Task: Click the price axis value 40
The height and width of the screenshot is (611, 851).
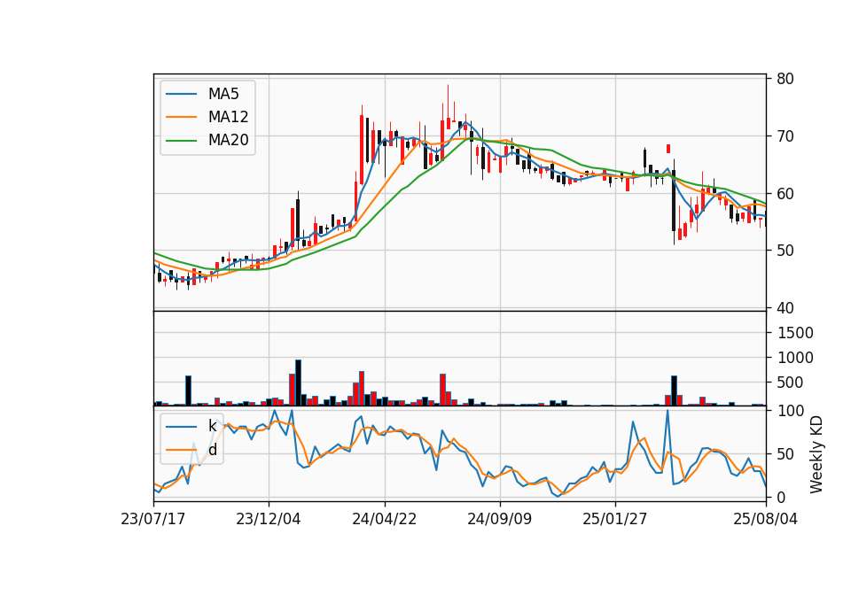Action: tap(785, 308)
